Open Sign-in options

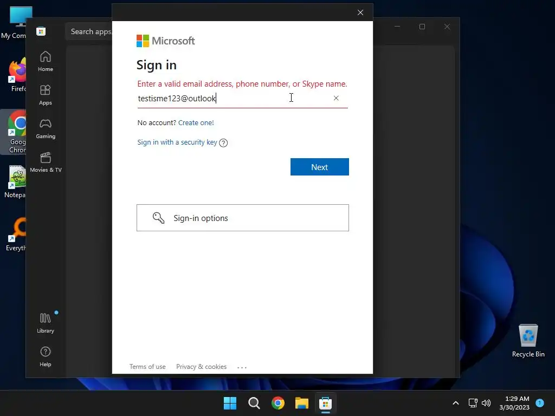pos(243,218)
